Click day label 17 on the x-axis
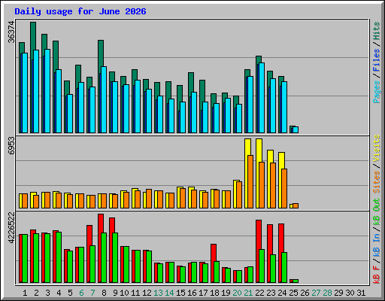 click(203, 293)
